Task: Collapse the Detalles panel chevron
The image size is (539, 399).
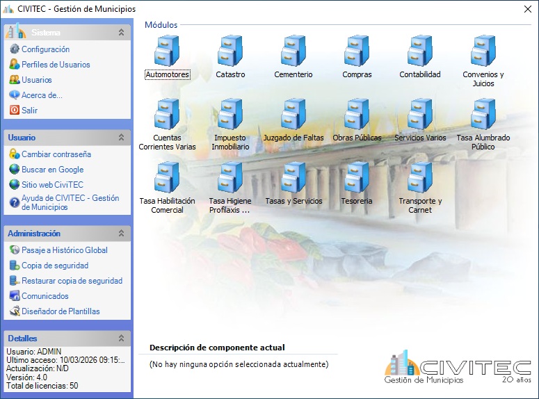Action: pyautogui.click(x=121, y=338)
